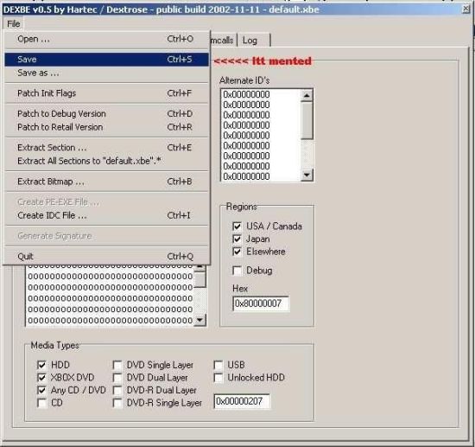Click the Alternate ID's list up arrow

[307, 95]
